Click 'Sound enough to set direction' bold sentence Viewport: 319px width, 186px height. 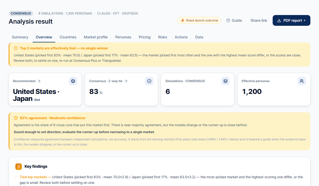pos(84,132)
